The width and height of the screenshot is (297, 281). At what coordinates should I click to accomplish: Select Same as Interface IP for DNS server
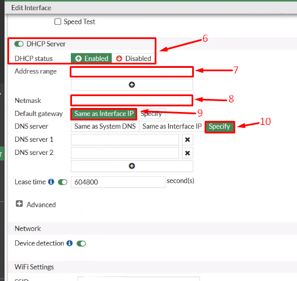(x=172, y=126)
